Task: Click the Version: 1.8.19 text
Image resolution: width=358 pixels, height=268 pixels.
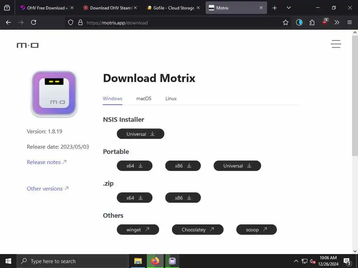Action: (x=44, y=132)
